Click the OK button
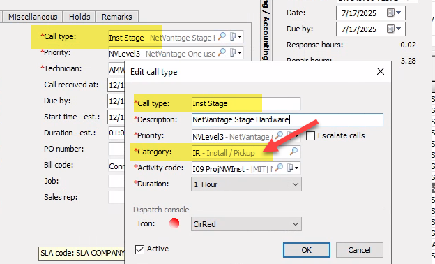The image size is (435, 264). (307, 250)
